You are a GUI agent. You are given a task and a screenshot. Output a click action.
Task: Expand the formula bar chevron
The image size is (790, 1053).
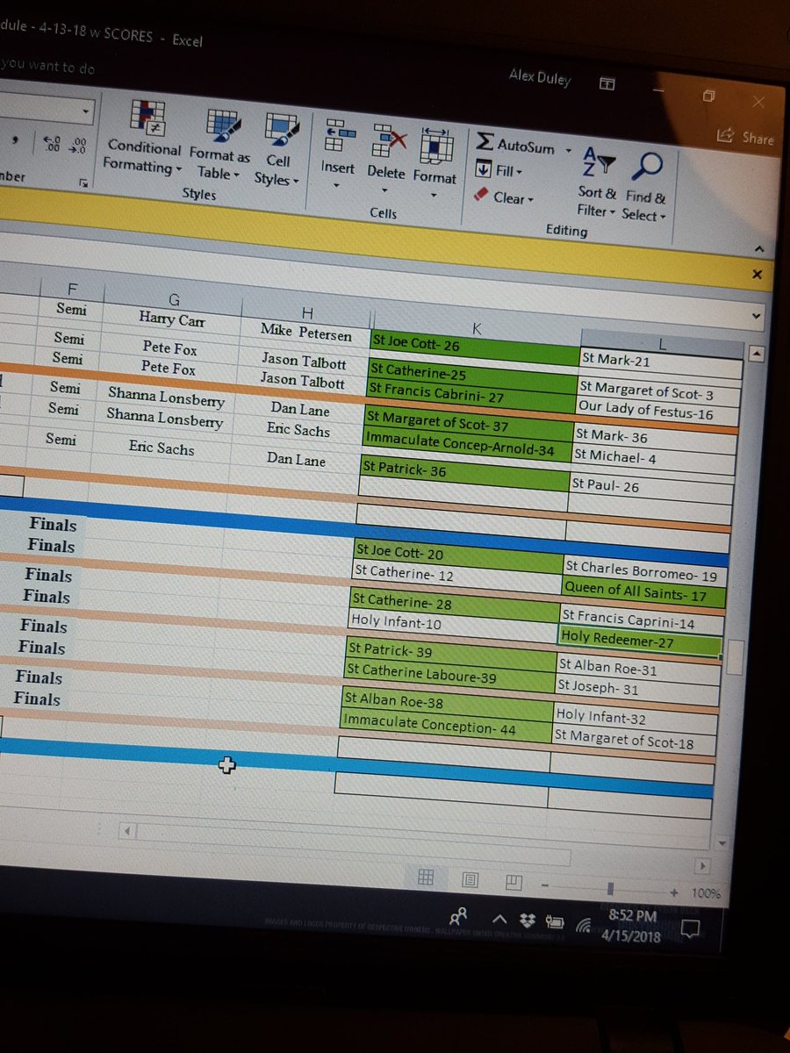pyautogui.click(x=758, y=314)
